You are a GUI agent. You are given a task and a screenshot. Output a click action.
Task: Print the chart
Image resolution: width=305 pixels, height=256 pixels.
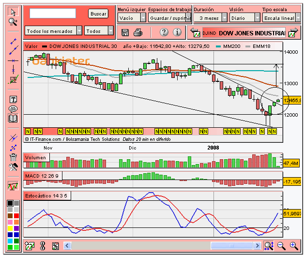coord(138,32)
